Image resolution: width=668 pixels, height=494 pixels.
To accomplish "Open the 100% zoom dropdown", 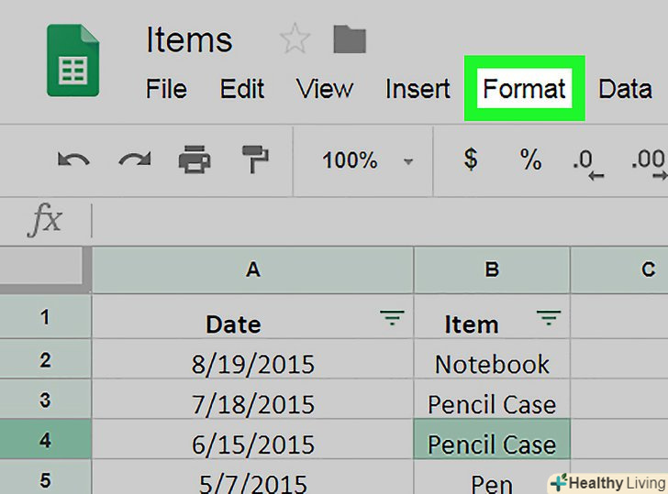I will pos(367,160).
